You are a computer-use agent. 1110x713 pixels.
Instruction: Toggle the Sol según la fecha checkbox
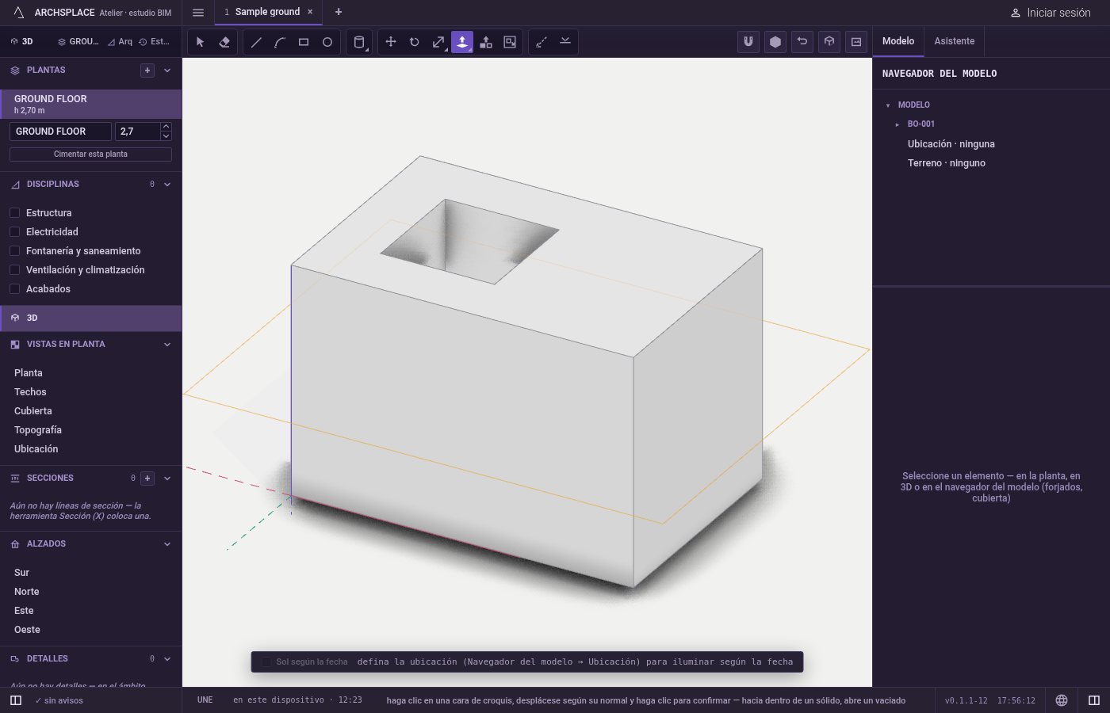coord(266,662)
